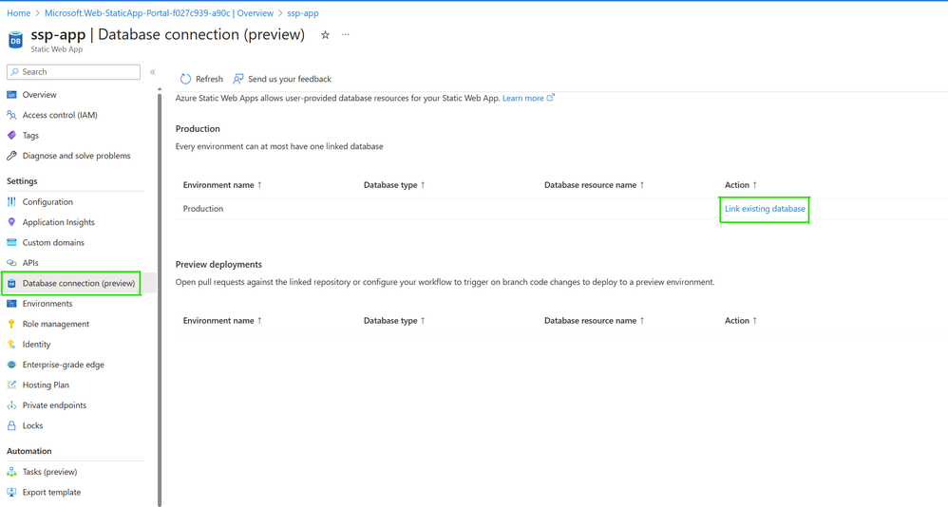Viewport: 948px width, 507px height.
Task: Sort Production table by Database type
Action: [394, 185]
